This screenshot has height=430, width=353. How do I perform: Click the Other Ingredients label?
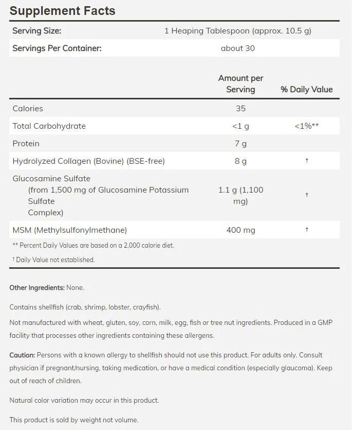(x=37, y=288)
